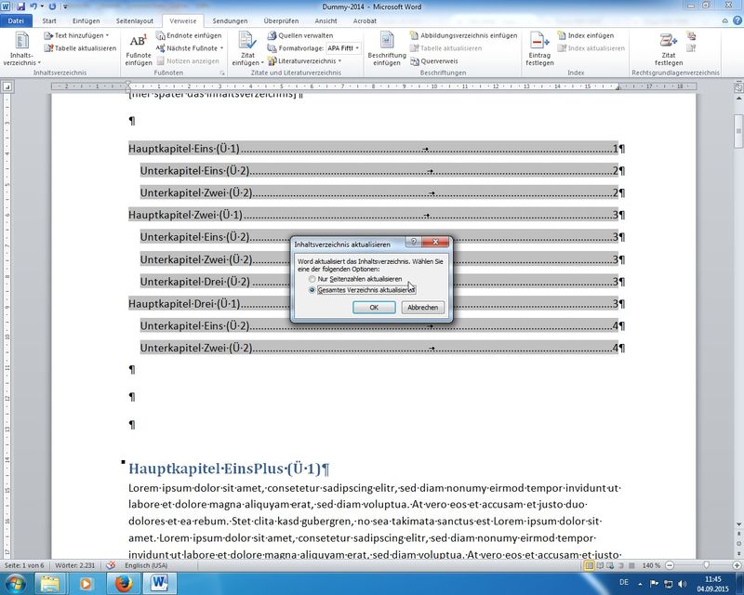Select Web Layout view icon

610,565
